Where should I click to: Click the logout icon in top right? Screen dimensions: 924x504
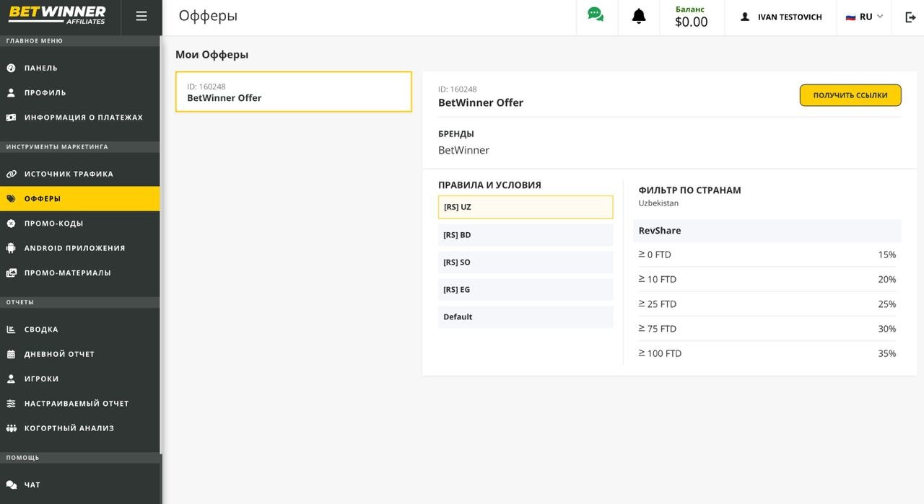pyautogui.click(x=910, y=17)
